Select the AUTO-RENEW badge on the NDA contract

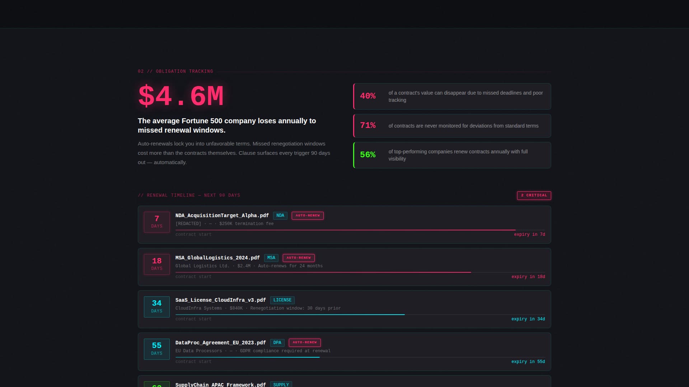[x=307, y=215]
